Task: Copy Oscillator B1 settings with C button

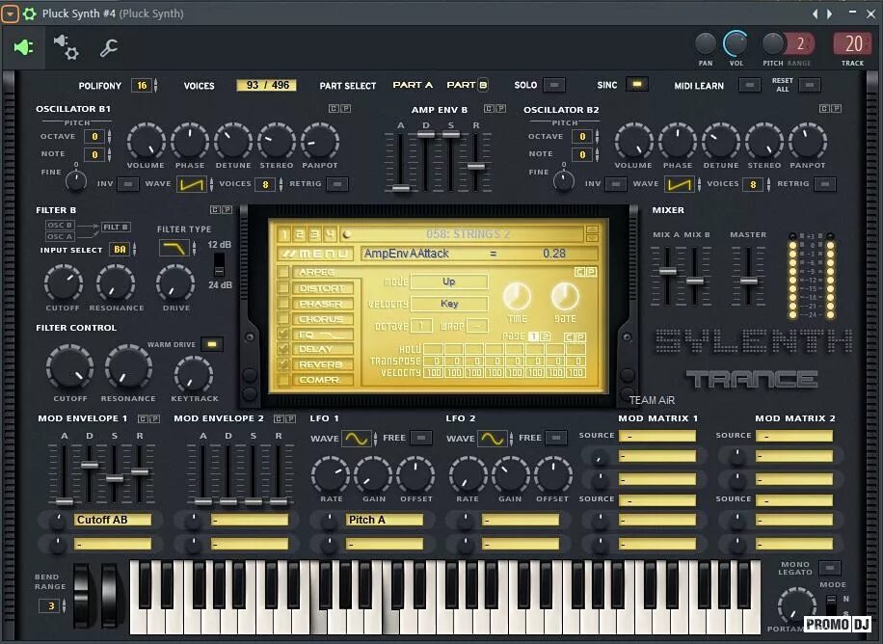Action: [x=334, y=108]
